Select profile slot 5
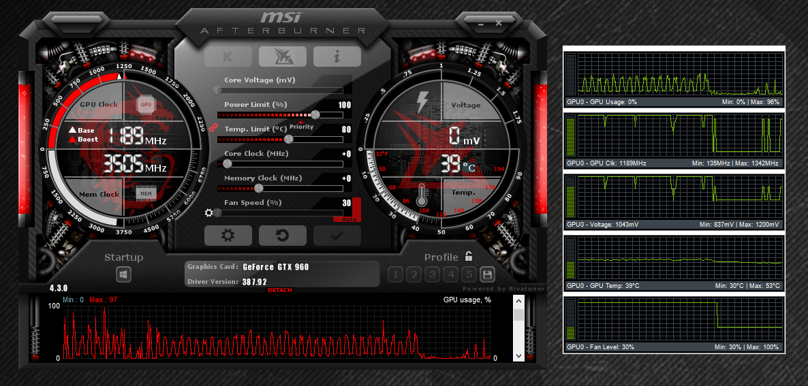Image resolution: width=808 pixels, height=386 pixels. [469, 274]
